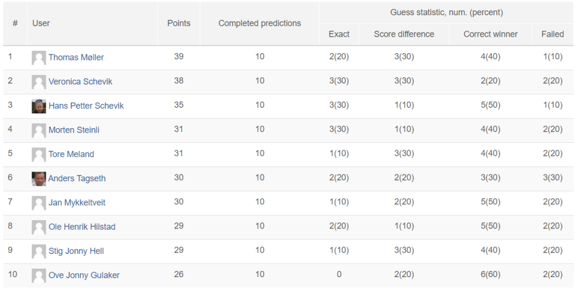Click the Points column header
578x289 pixels.
point(179,23)
